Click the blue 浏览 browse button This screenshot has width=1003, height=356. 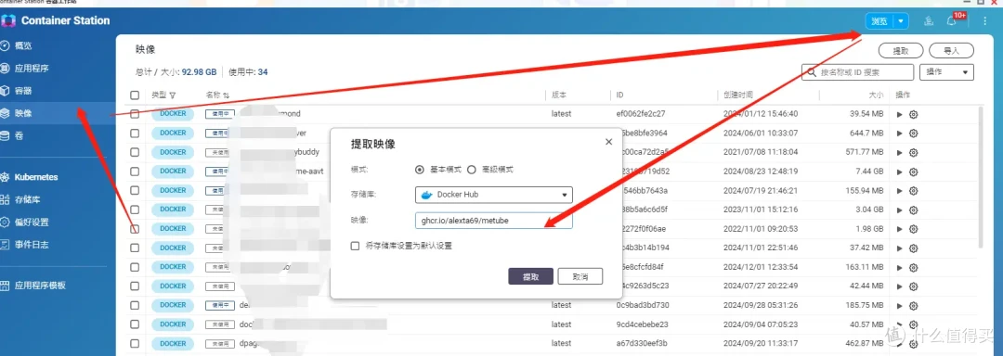point(880,21)
